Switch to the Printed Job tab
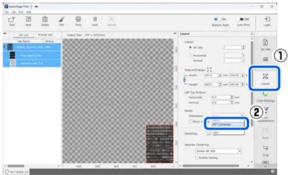Image resolution: width=288 pixels, height=175 pixels. tap(45, 35)
